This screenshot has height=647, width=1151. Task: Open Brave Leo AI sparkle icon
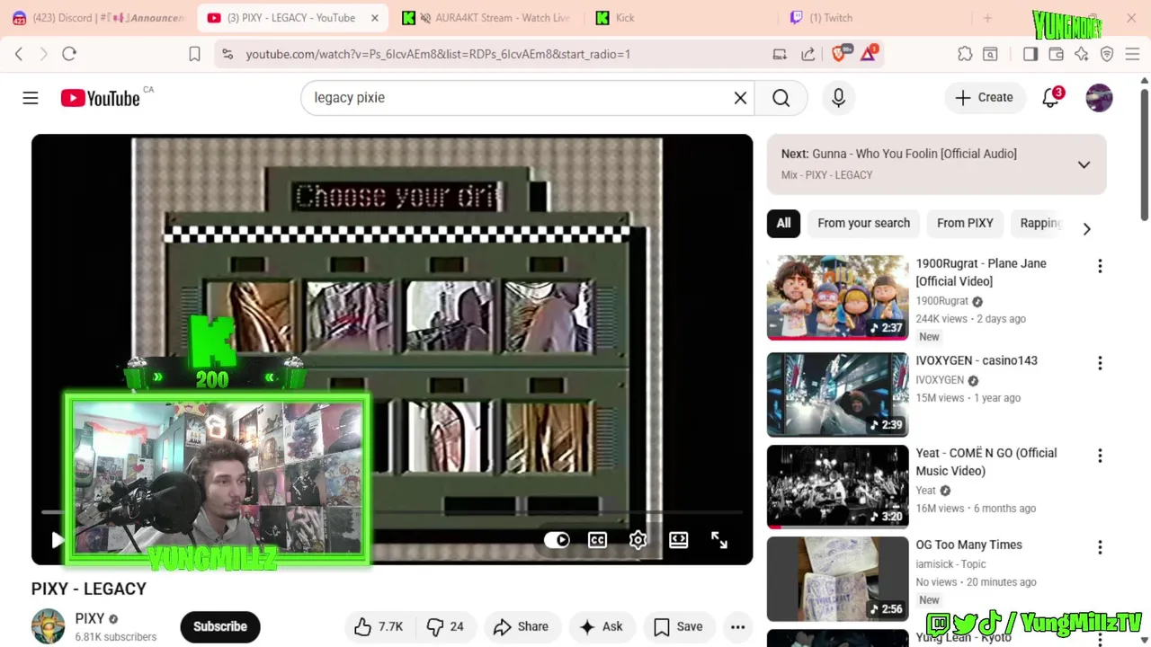[x=1081, y=54]
